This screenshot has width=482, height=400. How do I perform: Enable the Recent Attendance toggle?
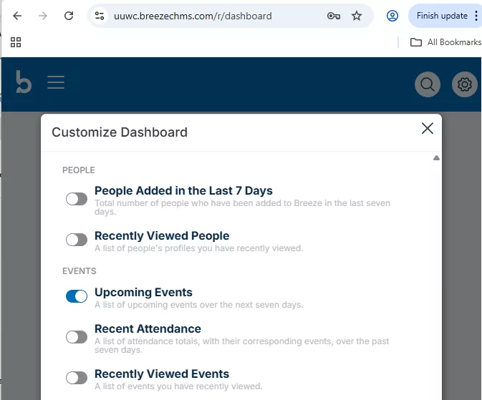[77, 337]
